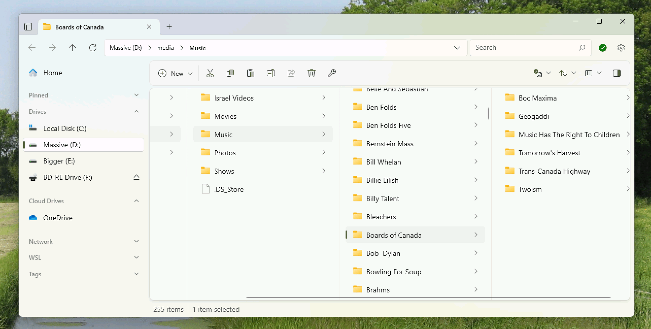Click the media breadcrumb segment

point(165,48)
